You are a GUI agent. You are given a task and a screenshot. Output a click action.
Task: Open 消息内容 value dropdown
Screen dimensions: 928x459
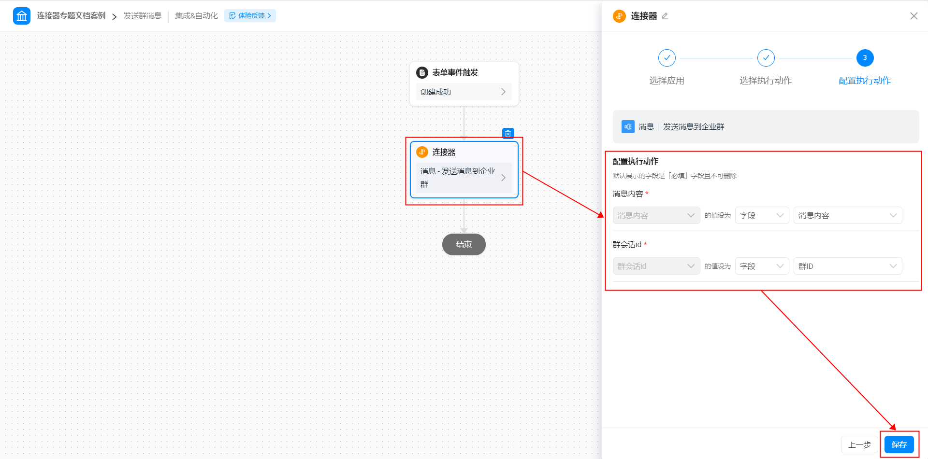point(847,215)
